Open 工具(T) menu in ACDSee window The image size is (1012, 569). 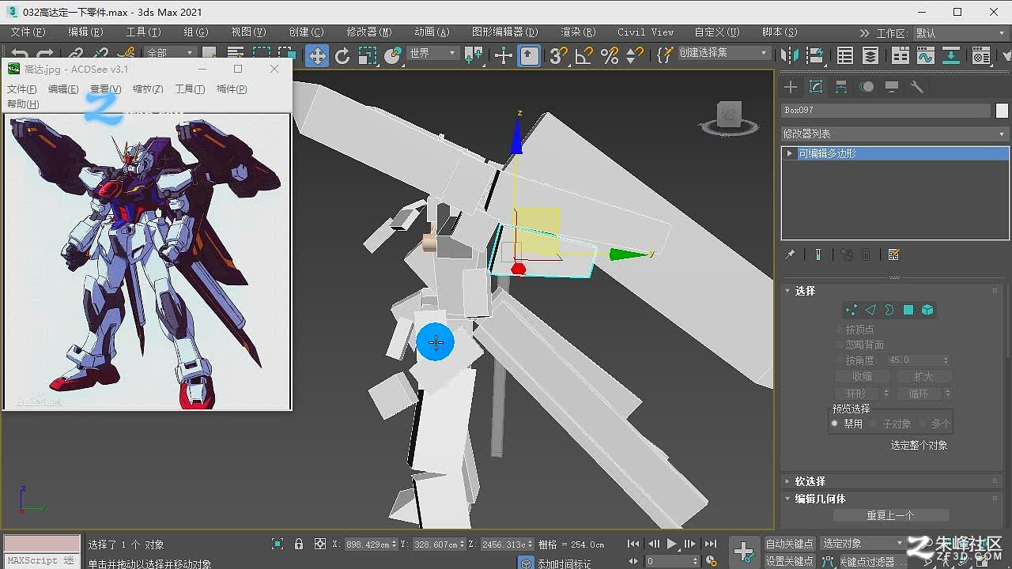(x=190, y=89)
